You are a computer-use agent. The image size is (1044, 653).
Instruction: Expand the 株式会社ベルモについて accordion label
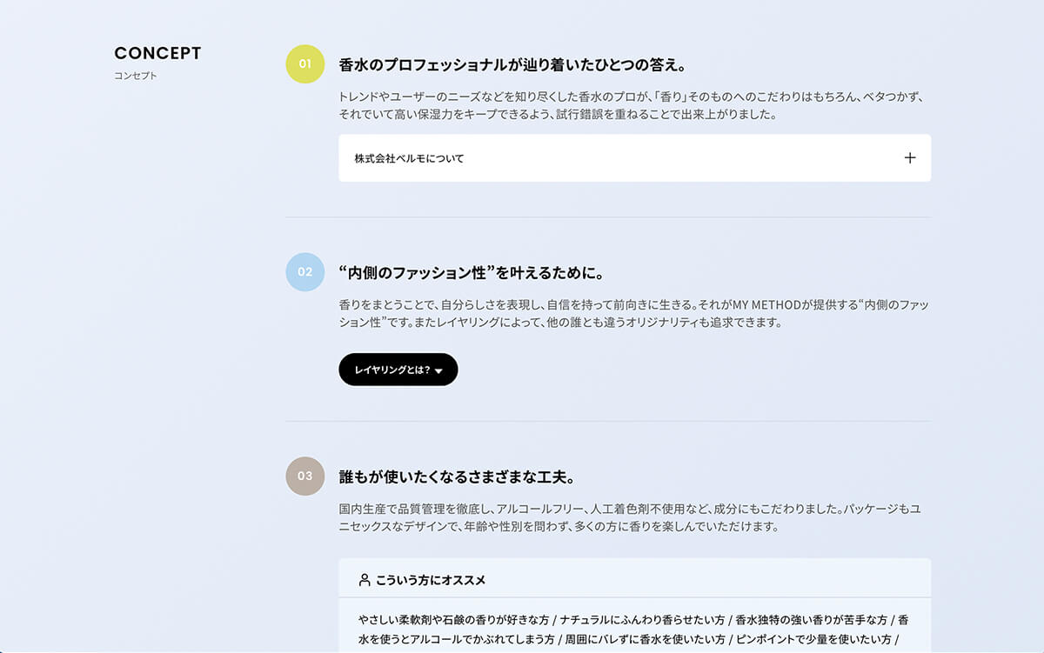pyautogui.click(x=409, y=158)
